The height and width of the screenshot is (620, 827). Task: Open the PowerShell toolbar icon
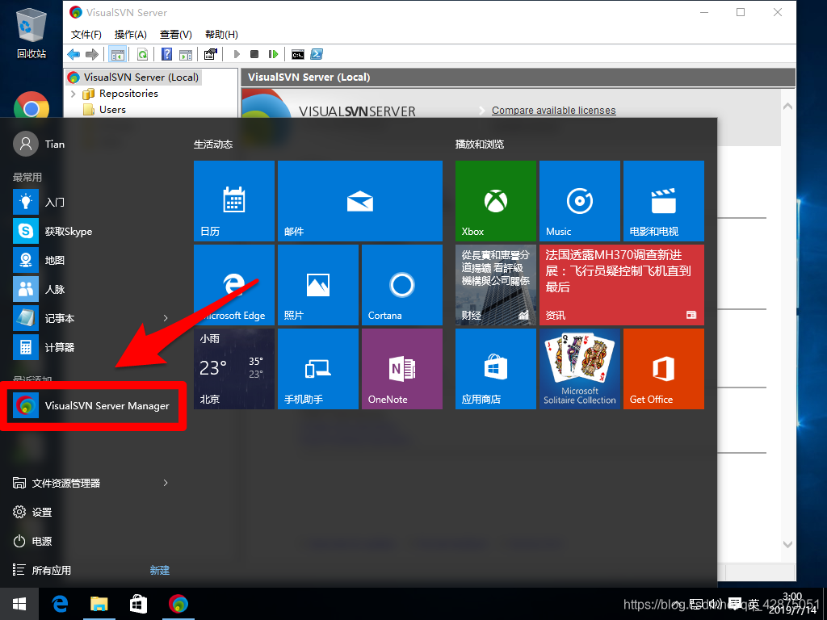pos(317,54)
